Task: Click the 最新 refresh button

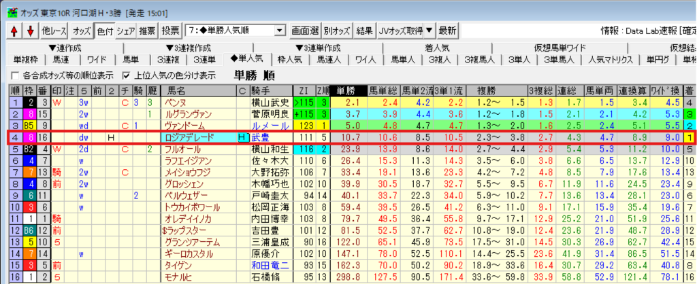Action: [x=447, y=31]
